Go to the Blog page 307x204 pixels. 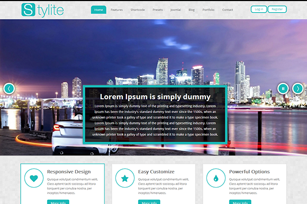tap(192, 10)
